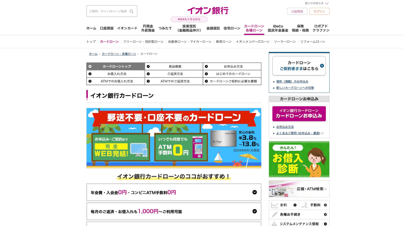Open ホーム in main navigation
The width and height of the screenshot is (403, 226).
[x=91, y=28]
